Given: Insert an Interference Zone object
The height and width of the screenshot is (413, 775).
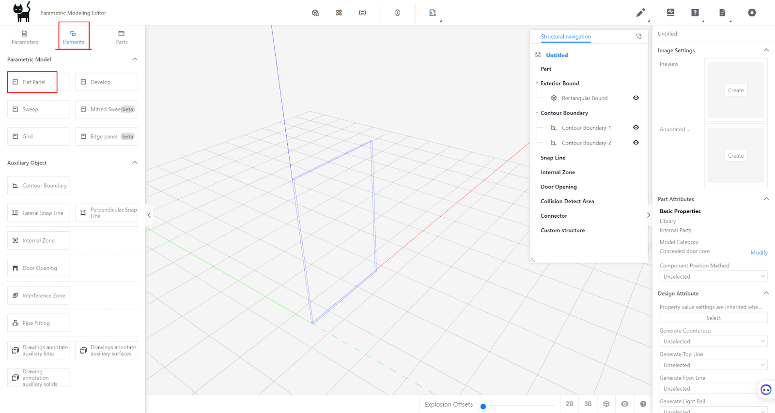Looking at the screenshot, I should click(38, 295).
